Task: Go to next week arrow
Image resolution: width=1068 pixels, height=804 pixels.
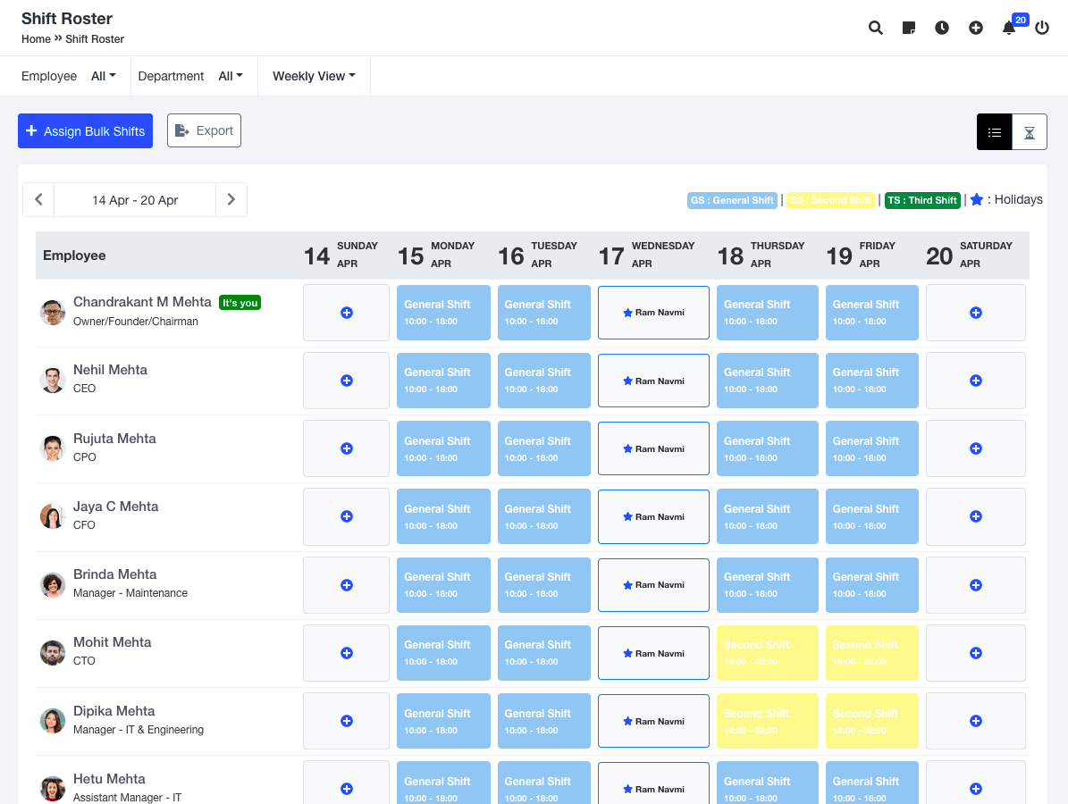Action: click(231, 200)
